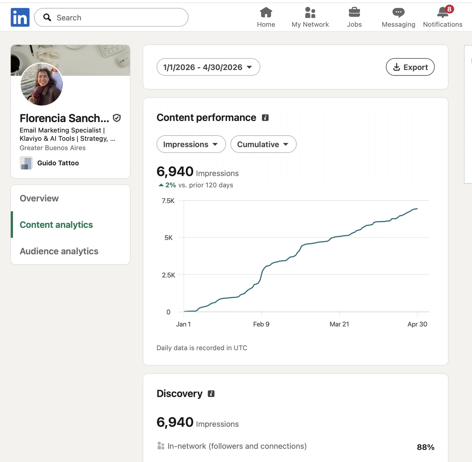
Task: Click the 6,940 Impressions total in Discovery
Action: 197,422
